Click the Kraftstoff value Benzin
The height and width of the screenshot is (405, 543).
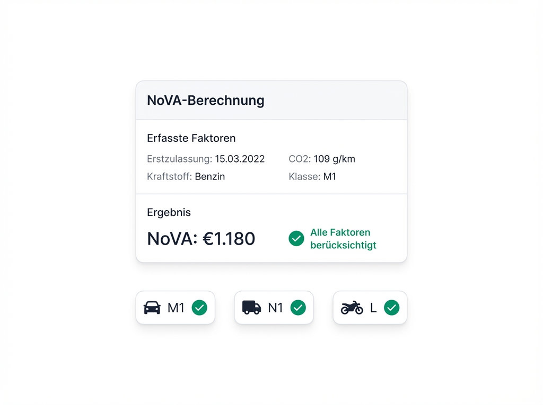[x=210, y=177]
